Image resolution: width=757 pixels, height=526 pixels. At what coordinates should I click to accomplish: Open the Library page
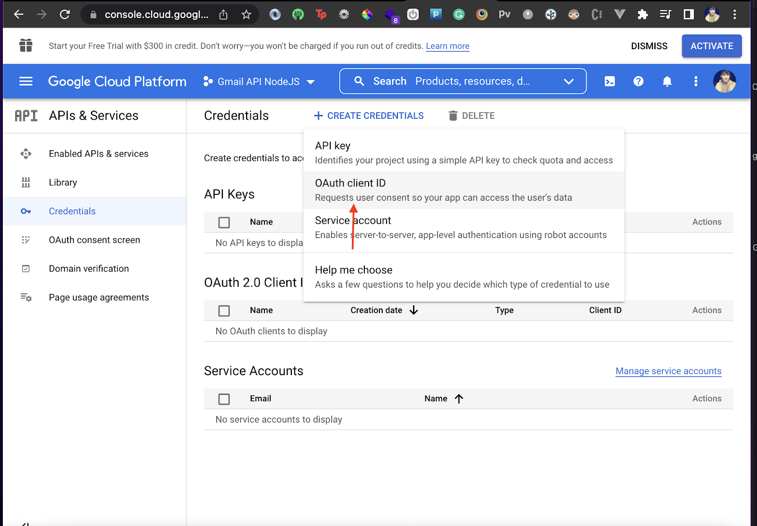click(63, 183)
